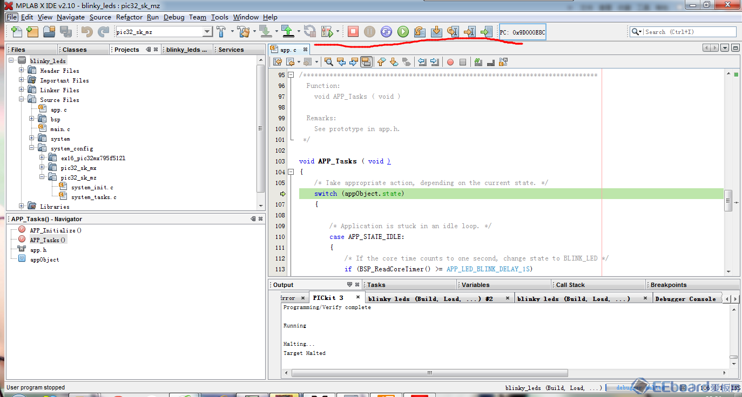
Task: Open the Debug menu
Action: tap(174, 17)
